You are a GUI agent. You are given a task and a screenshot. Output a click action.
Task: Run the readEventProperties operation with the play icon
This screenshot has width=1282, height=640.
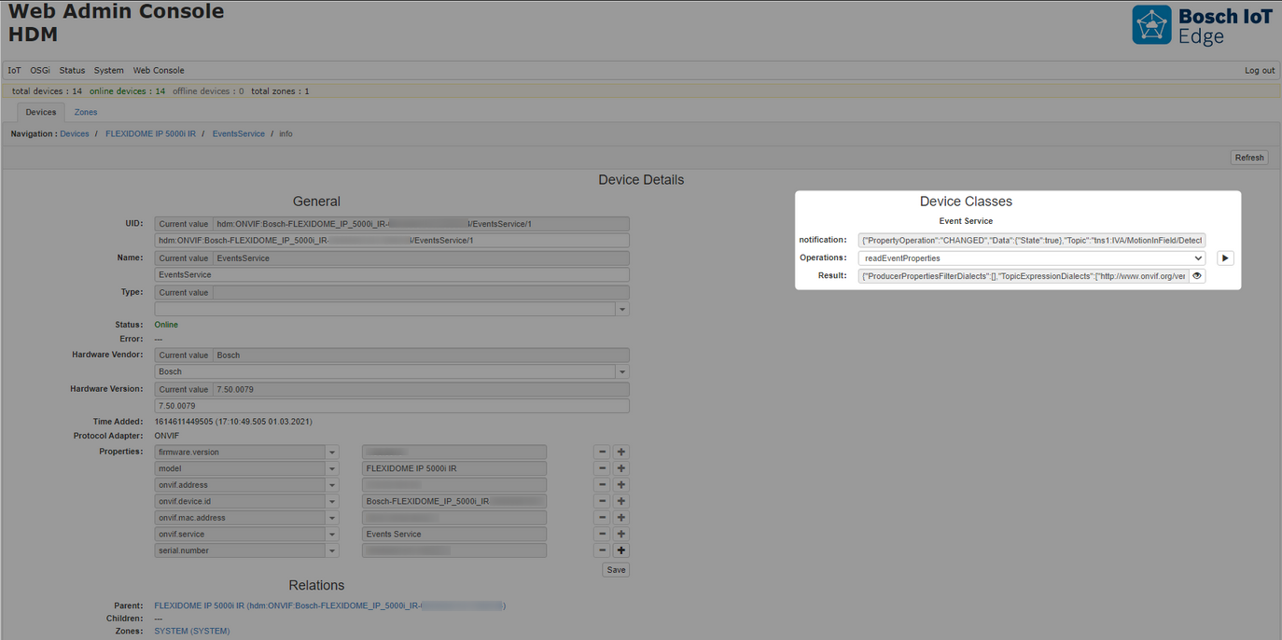click(1225, 257)
